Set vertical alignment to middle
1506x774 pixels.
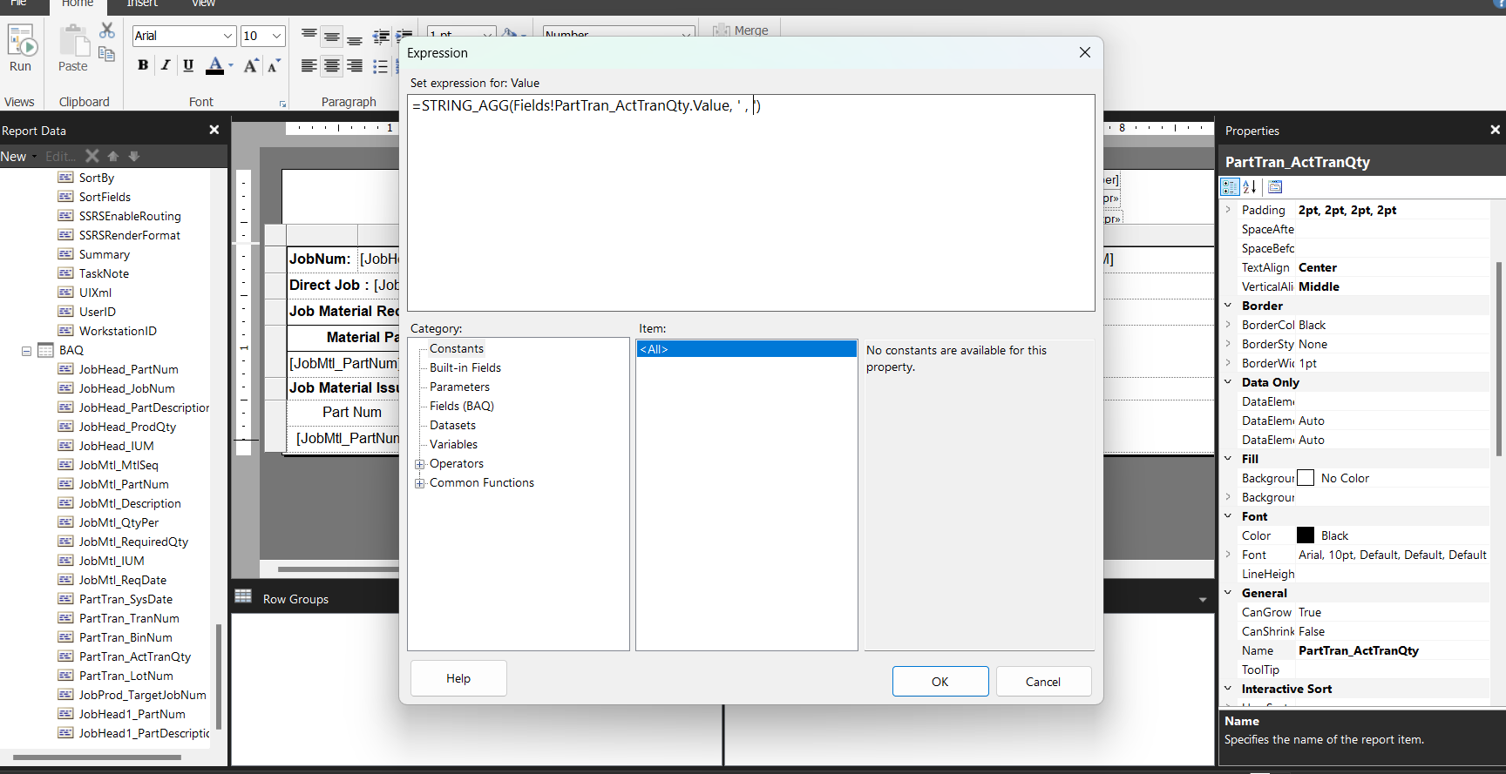(332, 35)
